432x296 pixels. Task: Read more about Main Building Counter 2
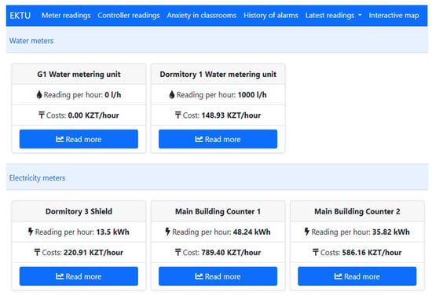pyautogui.click(x=357, y=276)
